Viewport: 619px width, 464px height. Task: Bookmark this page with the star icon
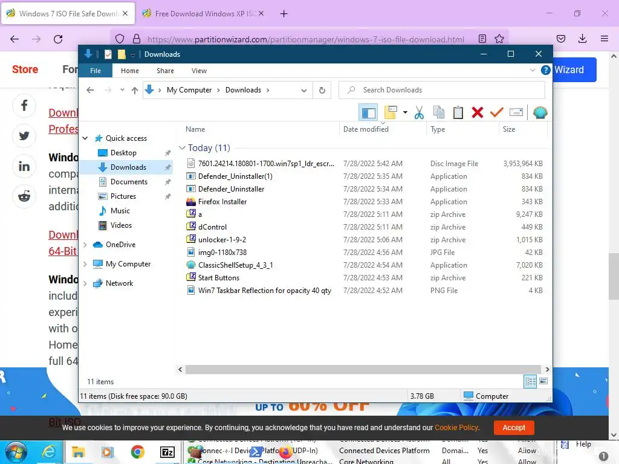[x=499, y=39]
